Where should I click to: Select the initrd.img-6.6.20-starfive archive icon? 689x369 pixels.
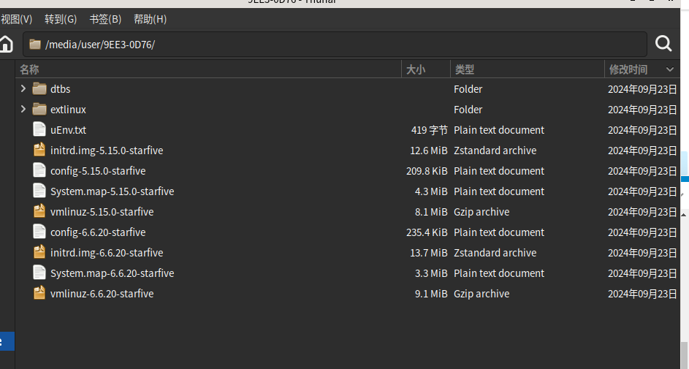pos(39,252)
